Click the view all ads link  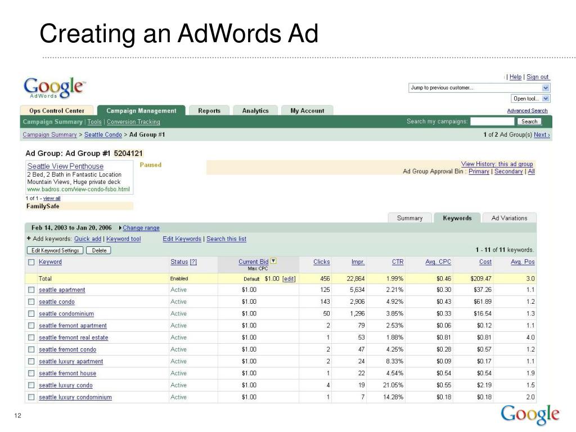(x=52, y=198)
